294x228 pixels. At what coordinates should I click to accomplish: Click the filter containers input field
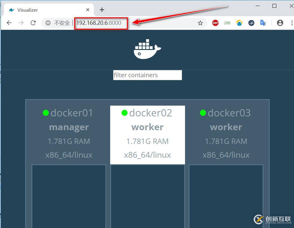coord(147,75)
